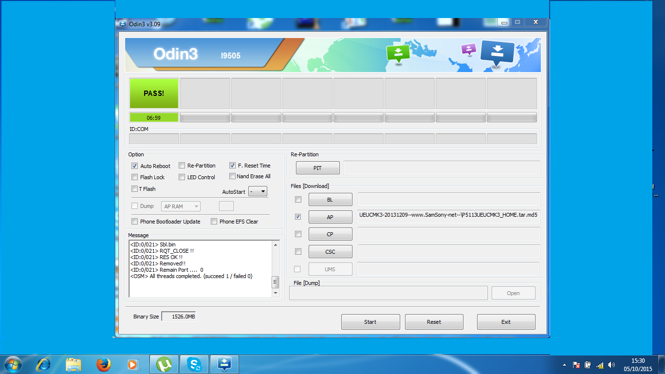Switch to the uTorrent taskbar window
Screen dimensions: 665x374
point(164,364)
